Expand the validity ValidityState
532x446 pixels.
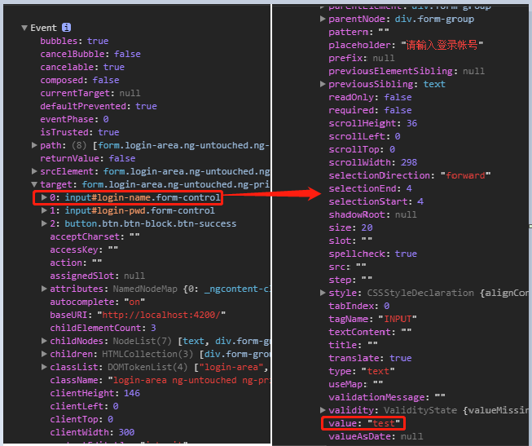pyautogui.click(x=323, y=410)
